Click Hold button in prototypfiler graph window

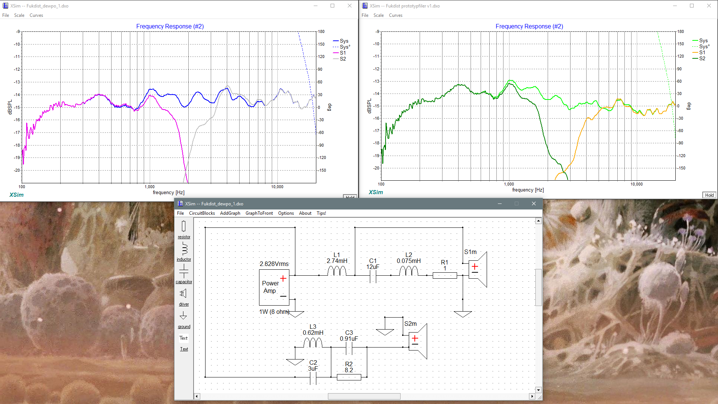click(709, 195)
